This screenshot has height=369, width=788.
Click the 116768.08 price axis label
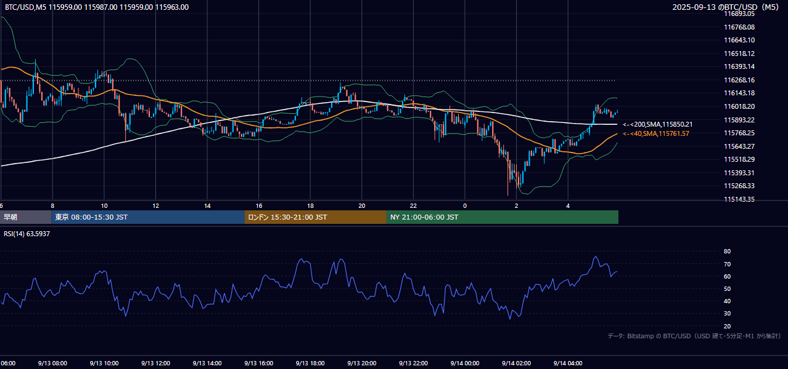(x=739, y=27)
